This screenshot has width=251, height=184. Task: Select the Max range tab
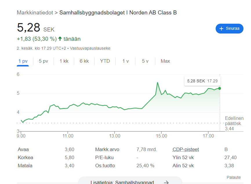tap(165, 61)
